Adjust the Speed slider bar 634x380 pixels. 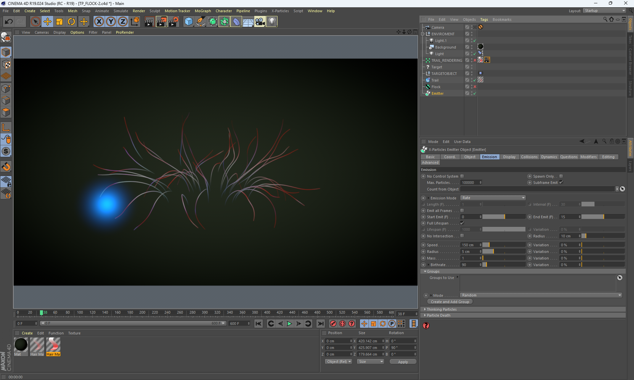point(504,245)
